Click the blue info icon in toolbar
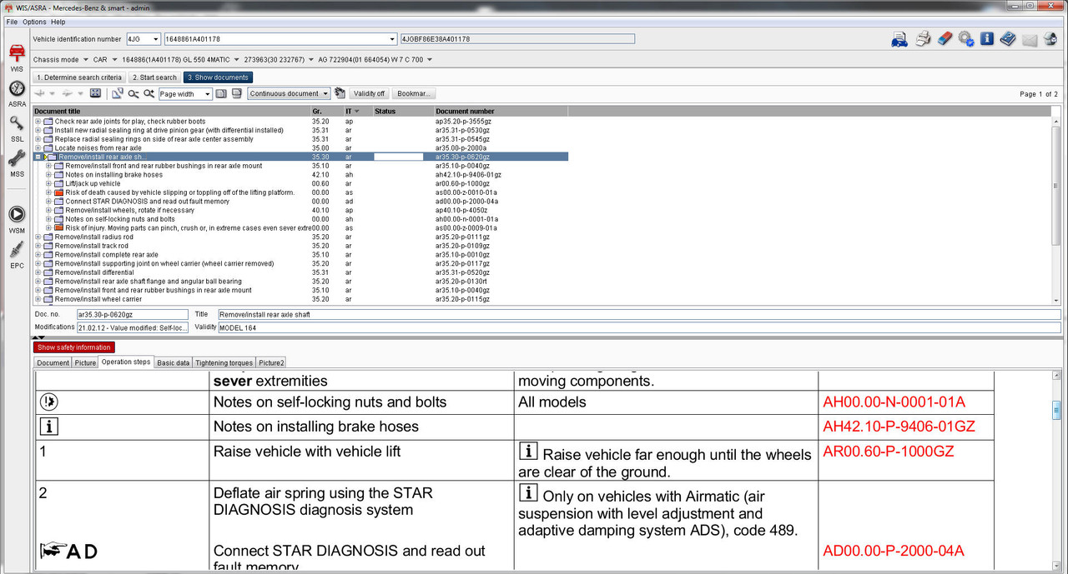This screenshot has width=1068, height=574. tap(987, 38)
